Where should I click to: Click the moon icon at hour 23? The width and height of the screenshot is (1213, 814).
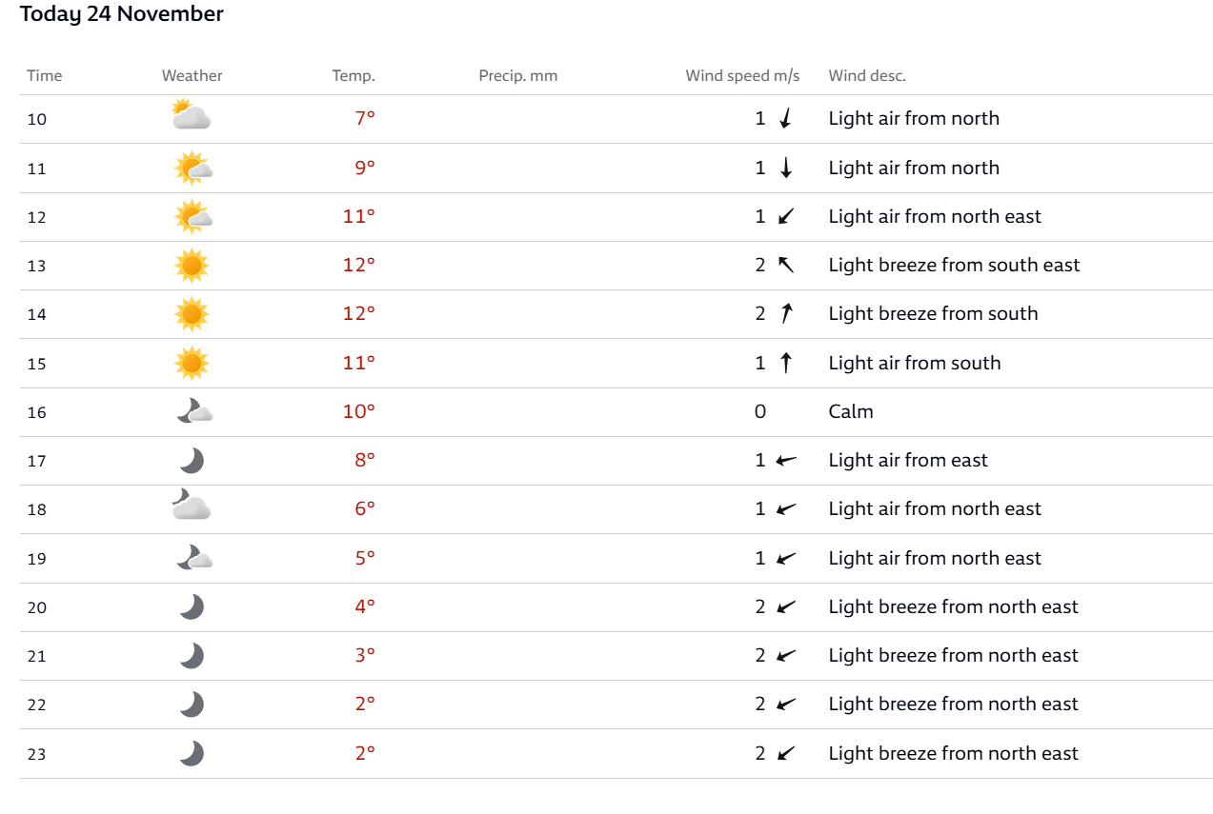tap(192, 754)
